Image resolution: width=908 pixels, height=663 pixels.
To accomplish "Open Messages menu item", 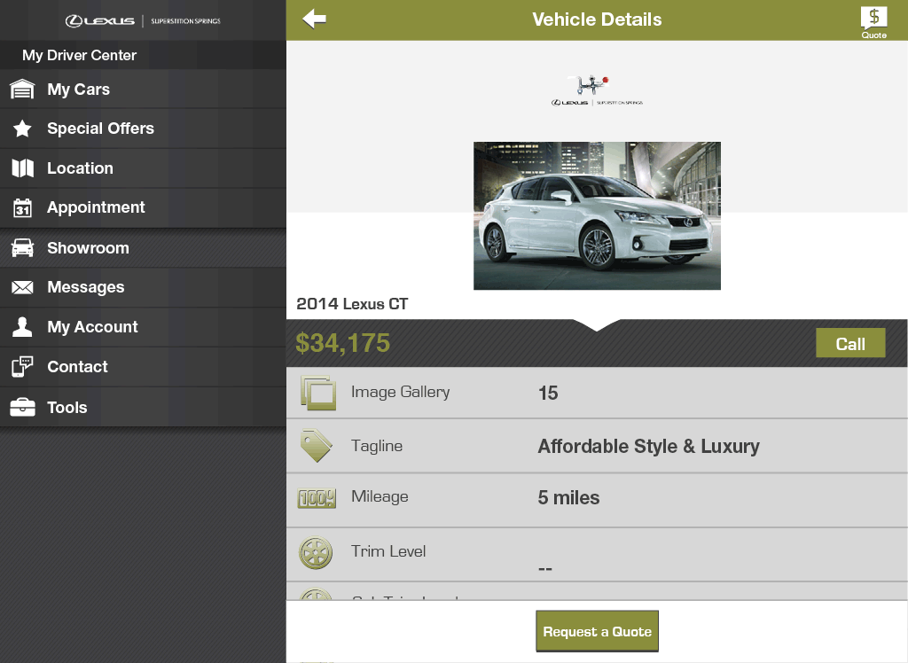I will [143, 287].
